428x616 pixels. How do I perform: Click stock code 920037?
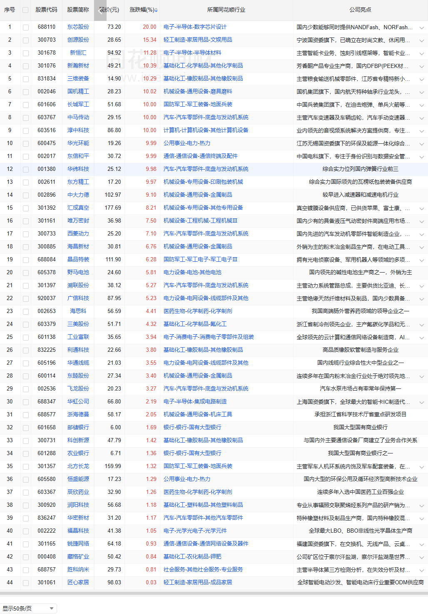(47, 298)
